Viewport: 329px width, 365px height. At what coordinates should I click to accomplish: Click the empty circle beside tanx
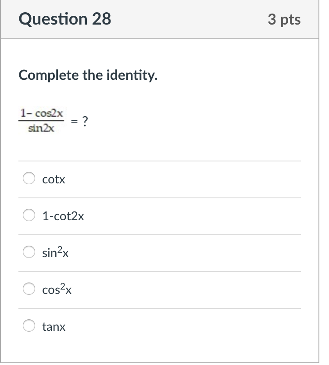click(29, 326)
